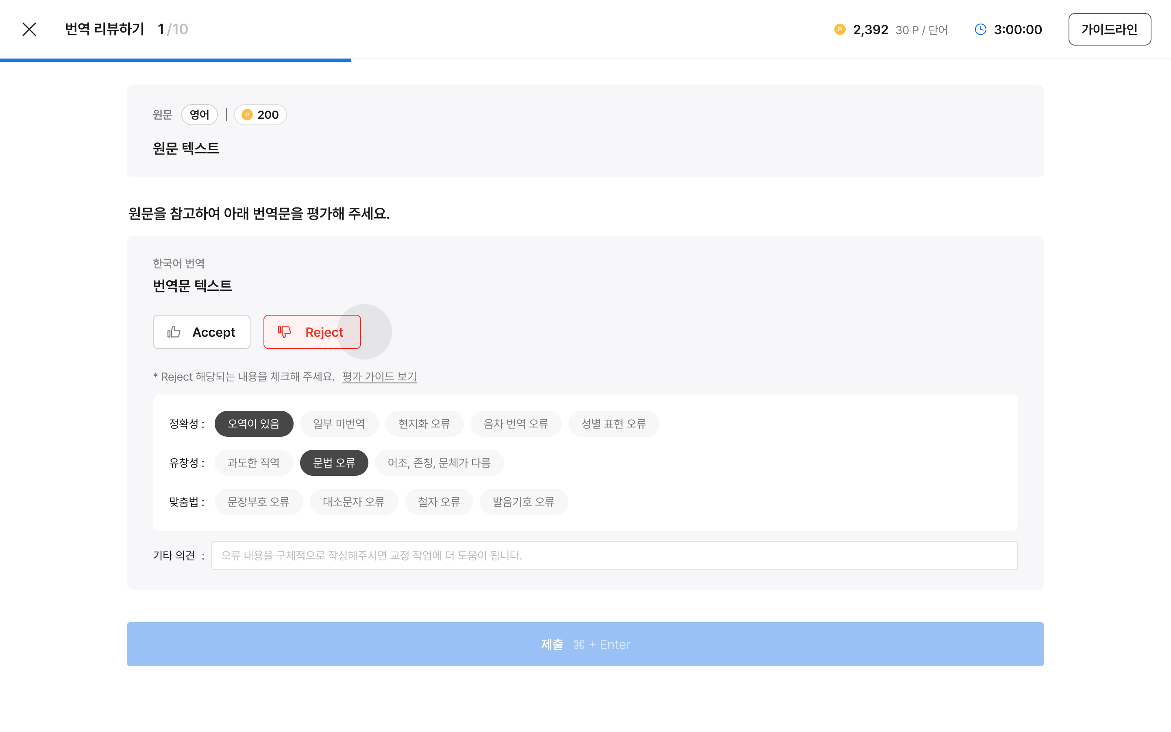Click the 3:00:00 timer value

coord(1018,30)
